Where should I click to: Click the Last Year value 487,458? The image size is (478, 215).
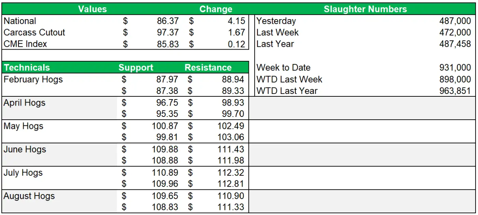coord(455,44)
